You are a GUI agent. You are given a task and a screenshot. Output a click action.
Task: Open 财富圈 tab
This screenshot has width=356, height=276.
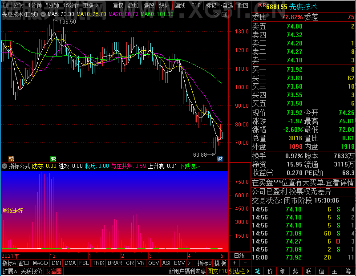point(53,271)
